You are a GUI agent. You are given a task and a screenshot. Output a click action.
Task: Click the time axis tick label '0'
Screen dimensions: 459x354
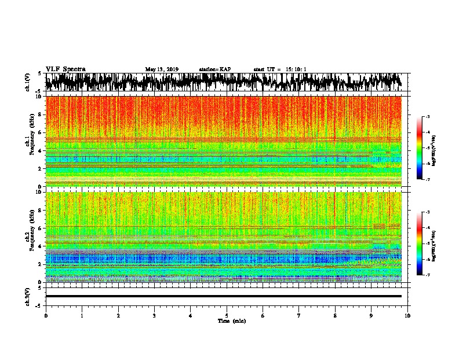point(46,316)
